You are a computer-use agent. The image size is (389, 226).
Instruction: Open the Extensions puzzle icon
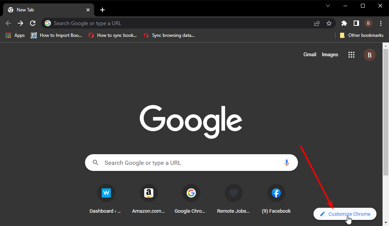[344, 23]
